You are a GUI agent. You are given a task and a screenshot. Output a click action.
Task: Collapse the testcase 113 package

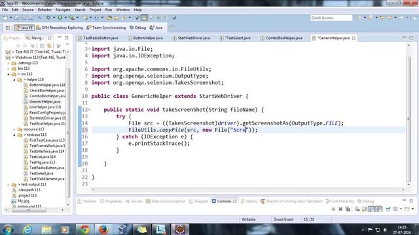click(14, 135)
